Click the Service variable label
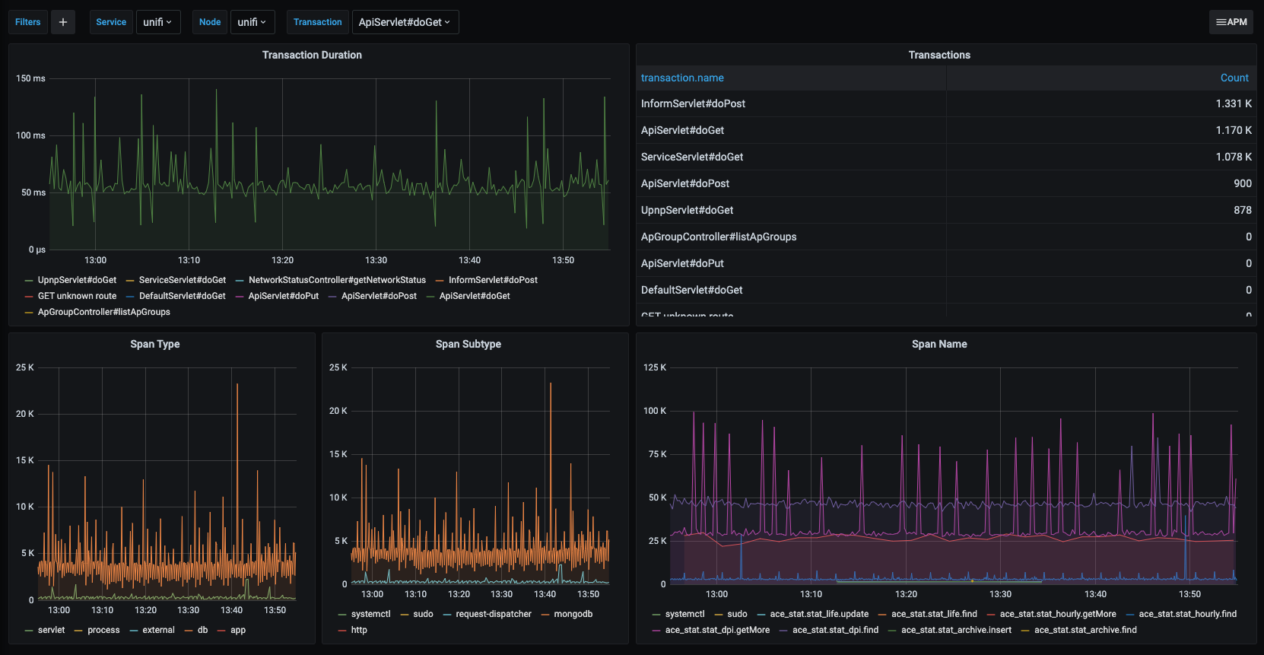Image resolution: width=1264 pixels, height=655 pixels. tap(111, 22)
